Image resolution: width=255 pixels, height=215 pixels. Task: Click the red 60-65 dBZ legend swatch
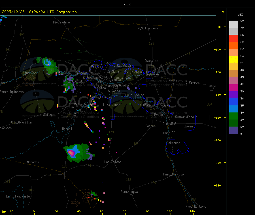pyautogui.click(x=233, y=38)
